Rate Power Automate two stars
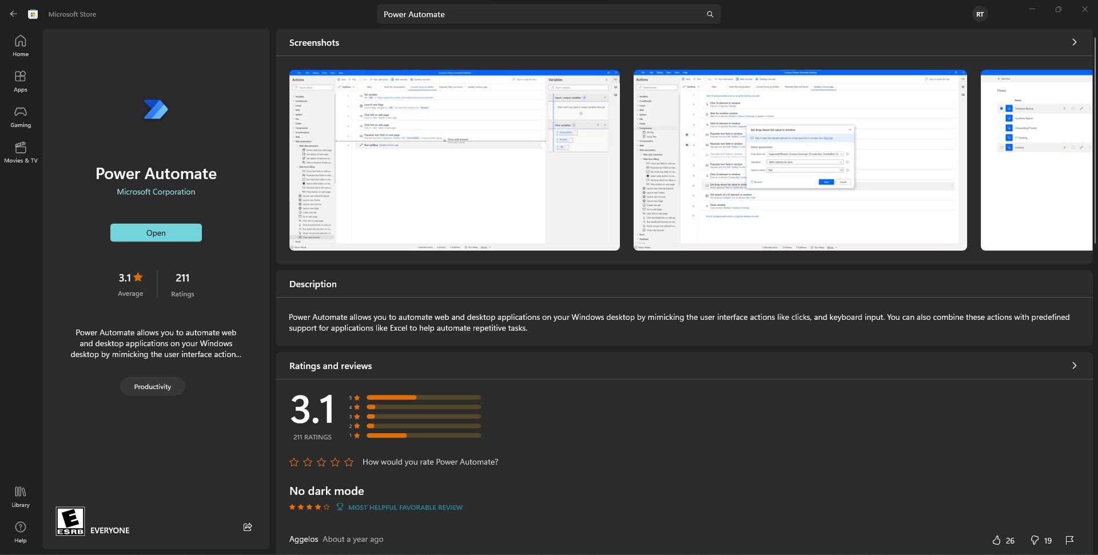The height and width of the screenshot is (555, 1098). [x=308, y=462]
